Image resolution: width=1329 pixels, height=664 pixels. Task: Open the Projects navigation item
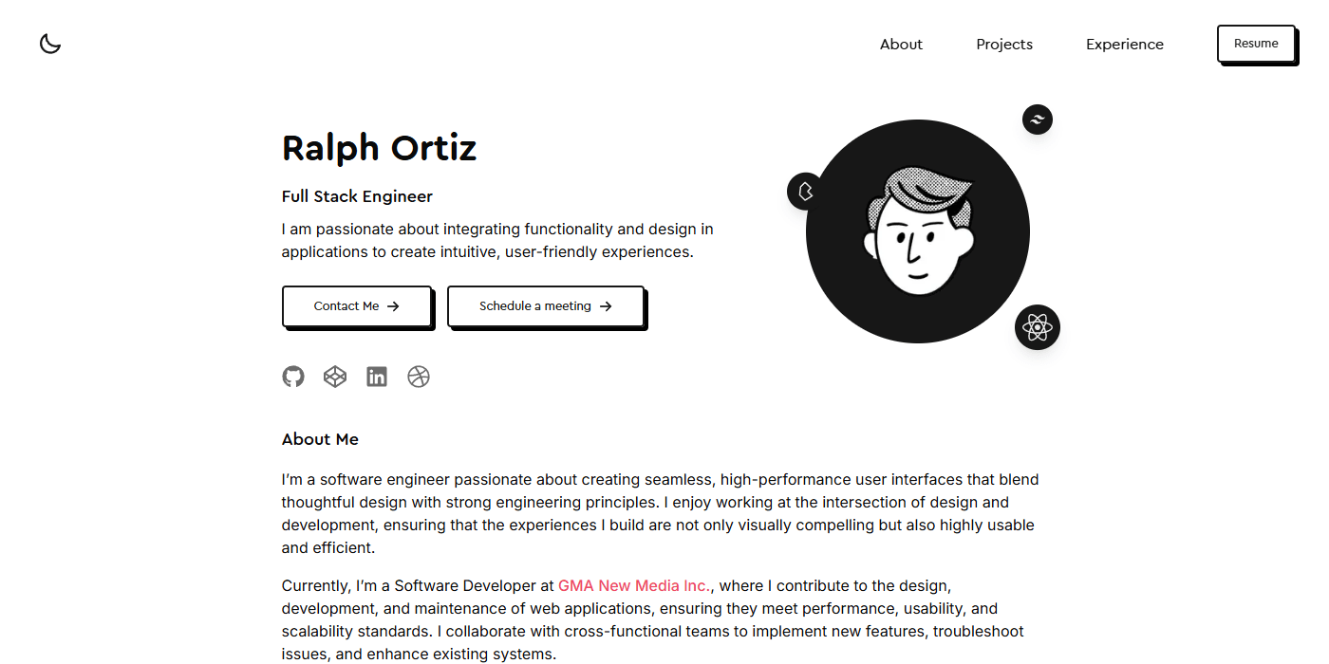point(1003,44)
